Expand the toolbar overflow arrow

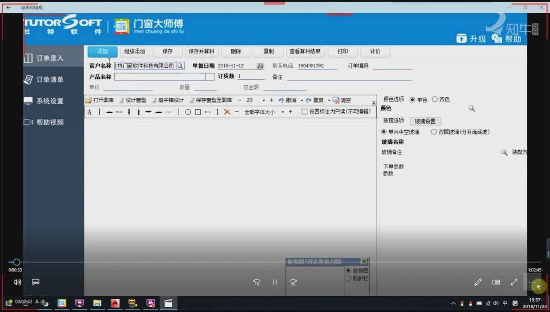point(373,103)
